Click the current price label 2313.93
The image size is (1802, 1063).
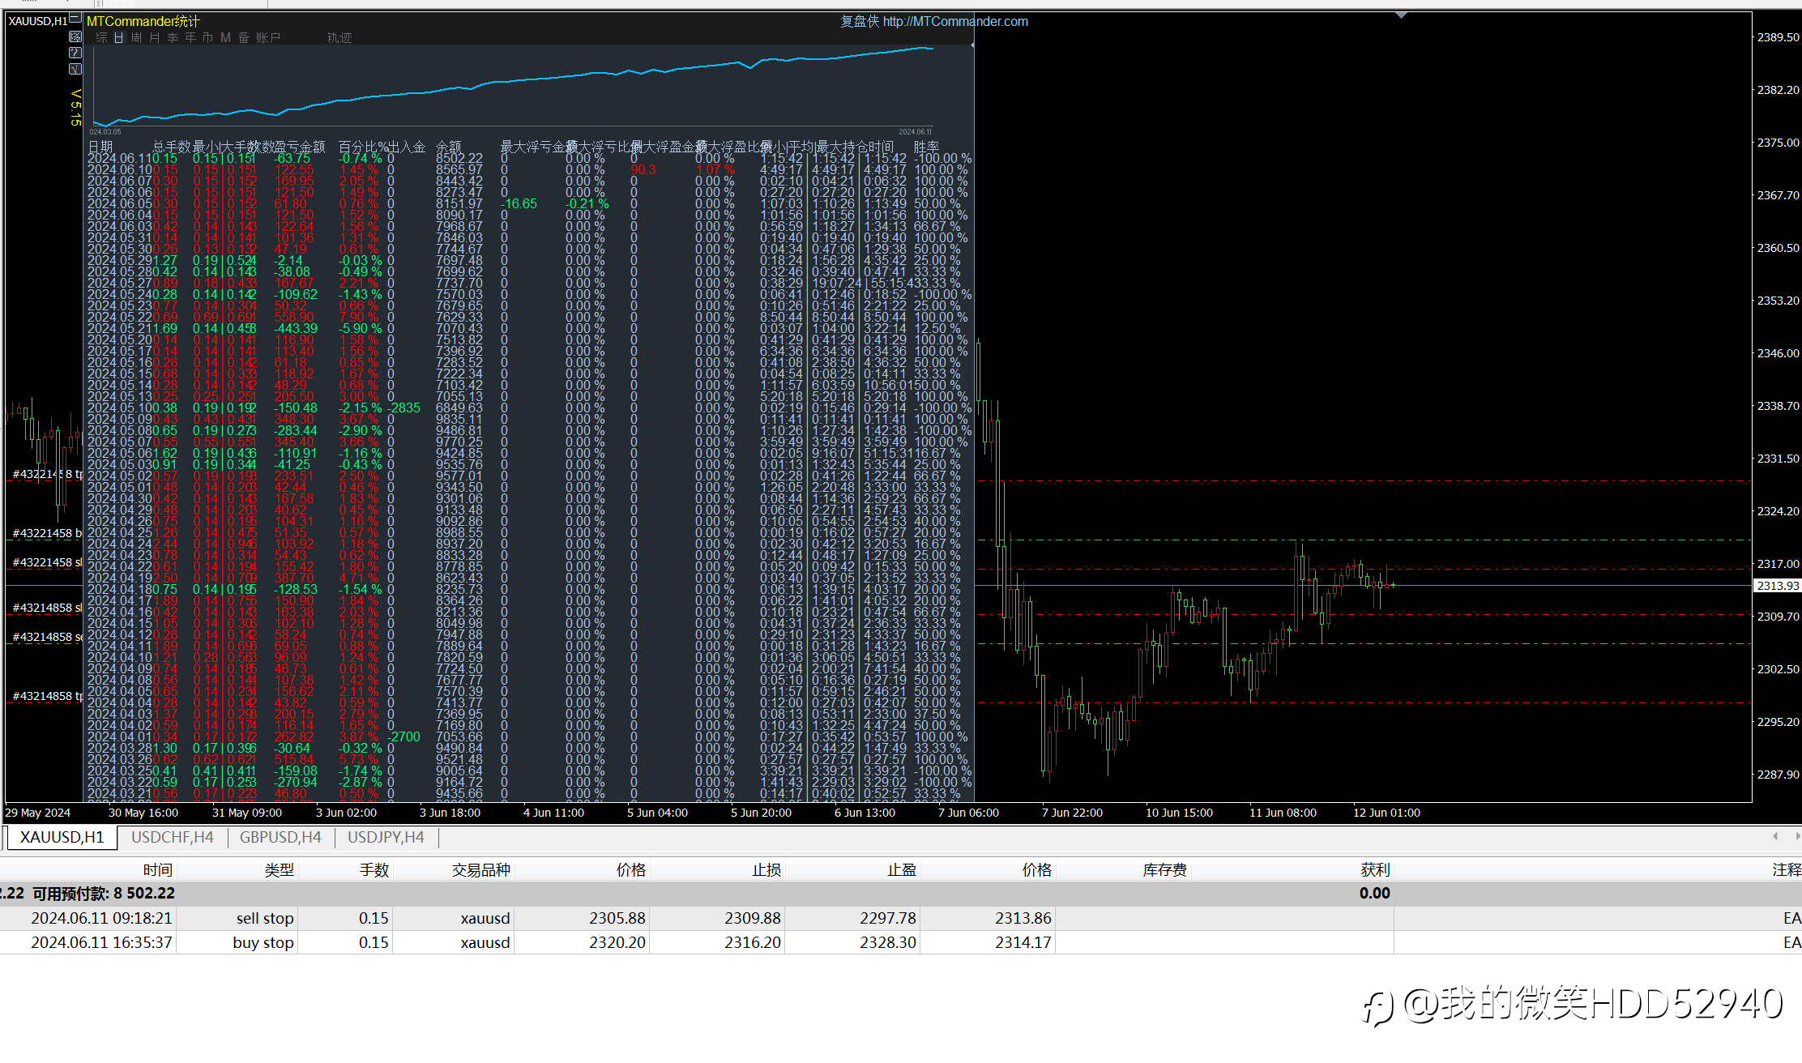pos(1777,585)
